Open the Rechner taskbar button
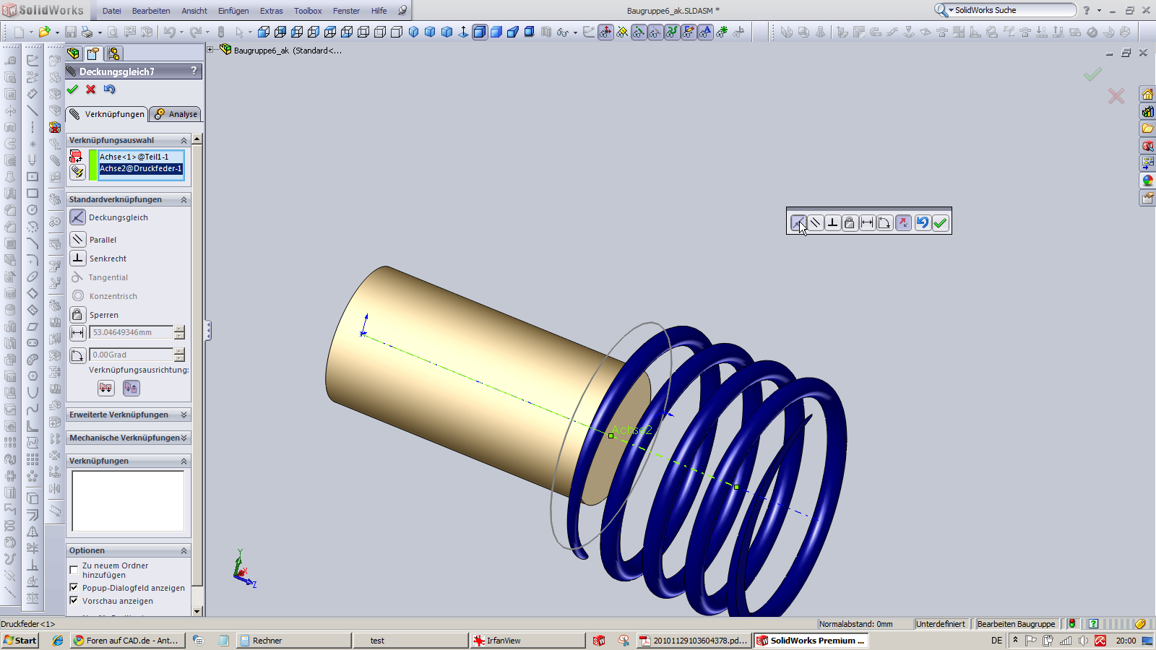1156x650 pixels. pos(293,641)
